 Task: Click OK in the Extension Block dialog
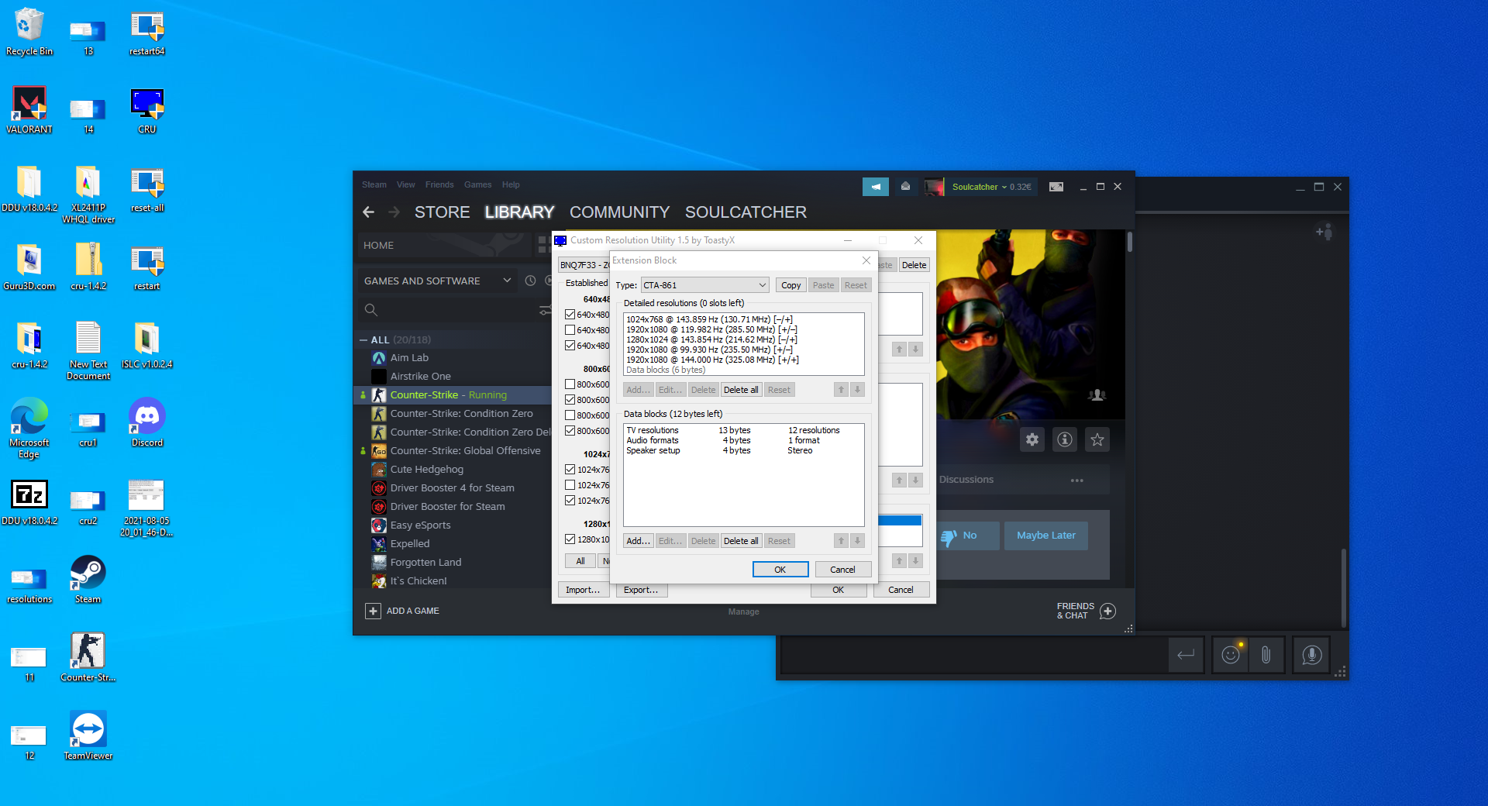(x=780, y=570)
